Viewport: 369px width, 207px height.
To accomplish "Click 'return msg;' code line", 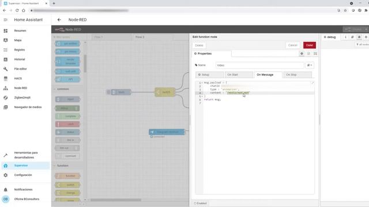I will (213, 99).
